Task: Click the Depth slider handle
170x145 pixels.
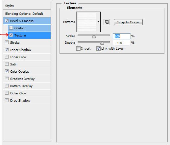Action: (102, 43)
